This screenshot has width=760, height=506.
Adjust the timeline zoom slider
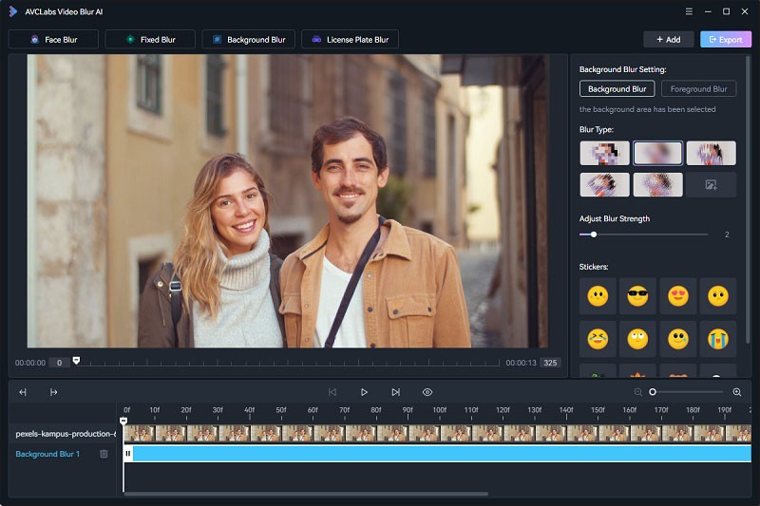coord(687,392)
